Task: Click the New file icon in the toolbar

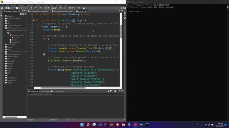Action: 2,8
